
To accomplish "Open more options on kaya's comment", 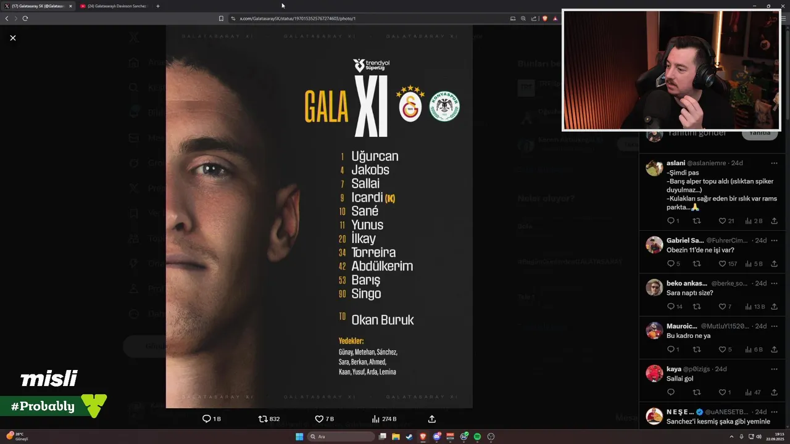I will coord(774,369).
